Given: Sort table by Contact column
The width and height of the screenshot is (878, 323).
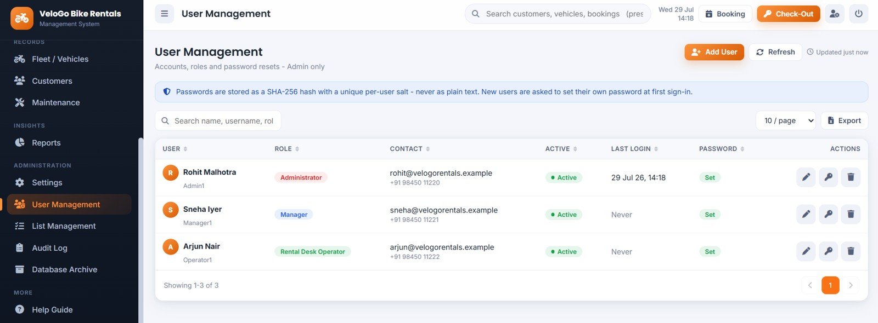Looking at the screenshot, I should point(410,149).
